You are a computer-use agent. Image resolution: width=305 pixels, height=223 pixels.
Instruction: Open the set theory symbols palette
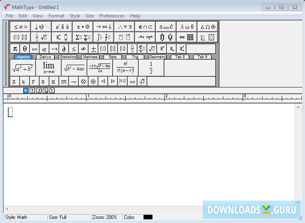point(145,27)
